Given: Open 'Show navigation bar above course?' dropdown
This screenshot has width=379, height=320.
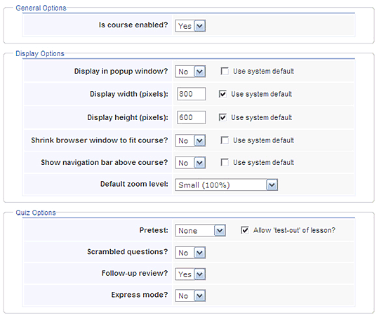Looking at the screenshot, I should point(190,163).
